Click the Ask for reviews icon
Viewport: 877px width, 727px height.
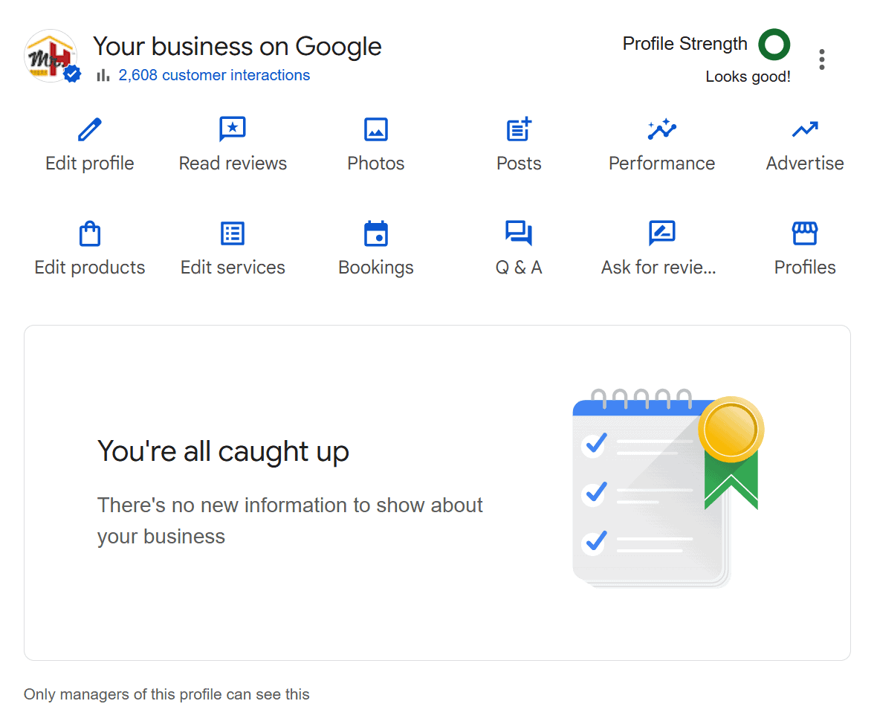tap(661, 233)
